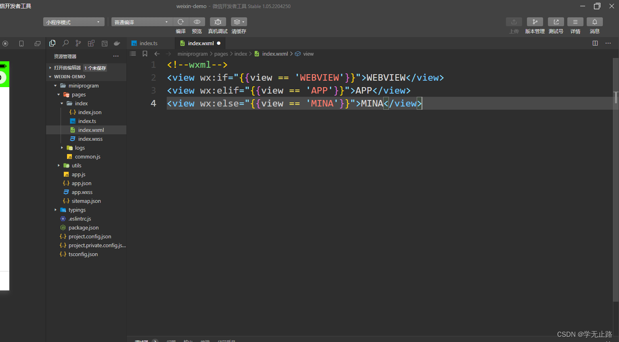Open the editor more actions ellipsis
This screenshot has width=619, height=342.
tap(608, 43)
